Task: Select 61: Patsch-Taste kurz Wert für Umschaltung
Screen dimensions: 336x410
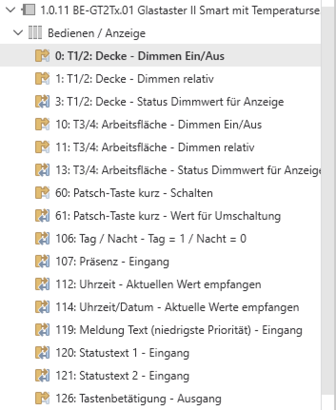Action: (x=168, y=216)
